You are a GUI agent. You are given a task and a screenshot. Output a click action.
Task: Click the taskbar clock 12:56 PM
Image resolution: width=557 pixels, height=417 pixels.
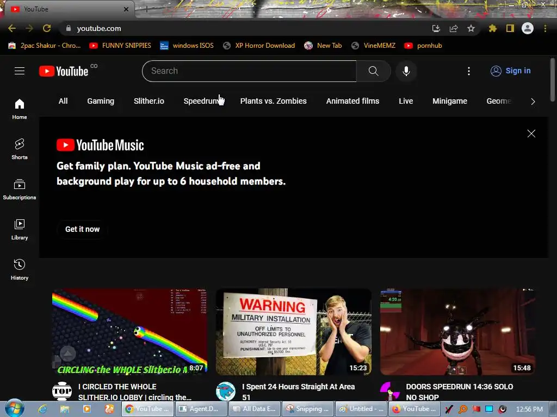tap(529, 409)
